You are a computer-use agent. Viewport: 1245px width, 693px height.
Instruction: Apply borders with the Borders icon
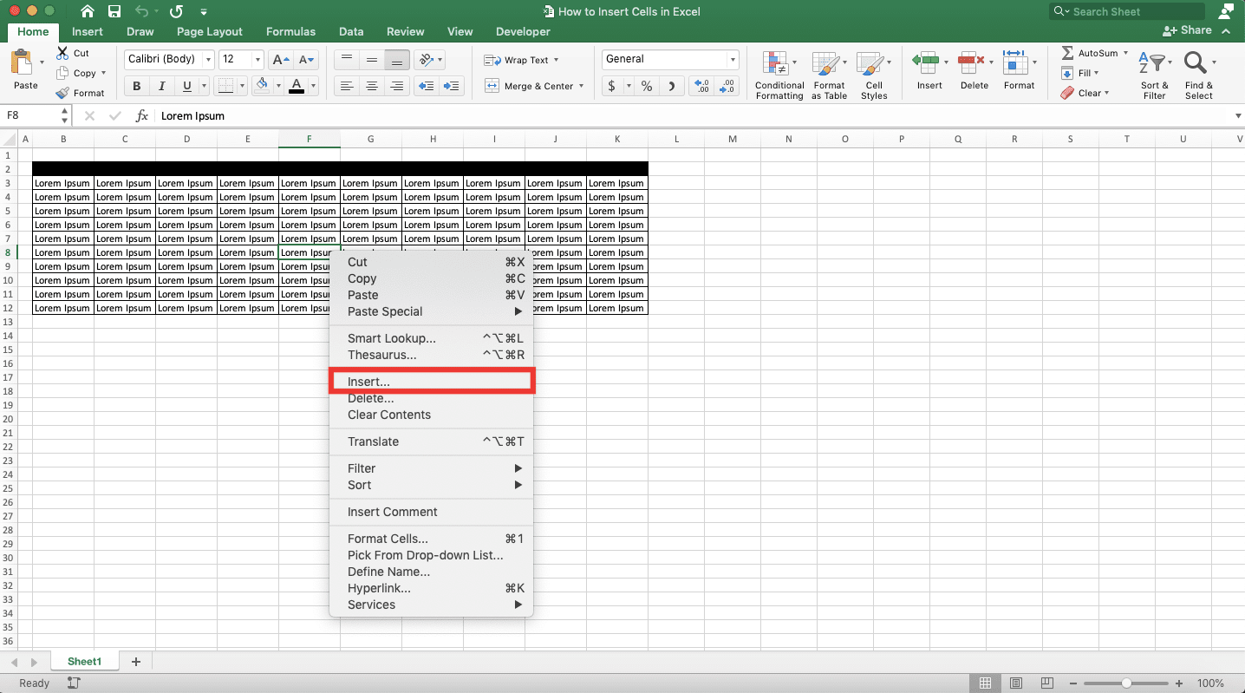tap(225, 86)
